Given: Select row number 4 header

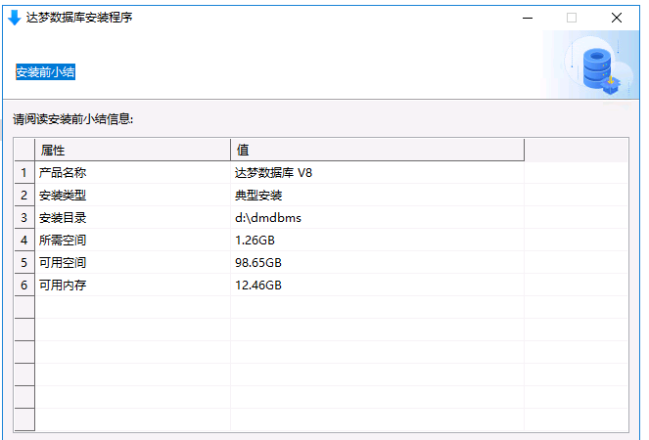Looking at the screenshot, I should point(24,240).
